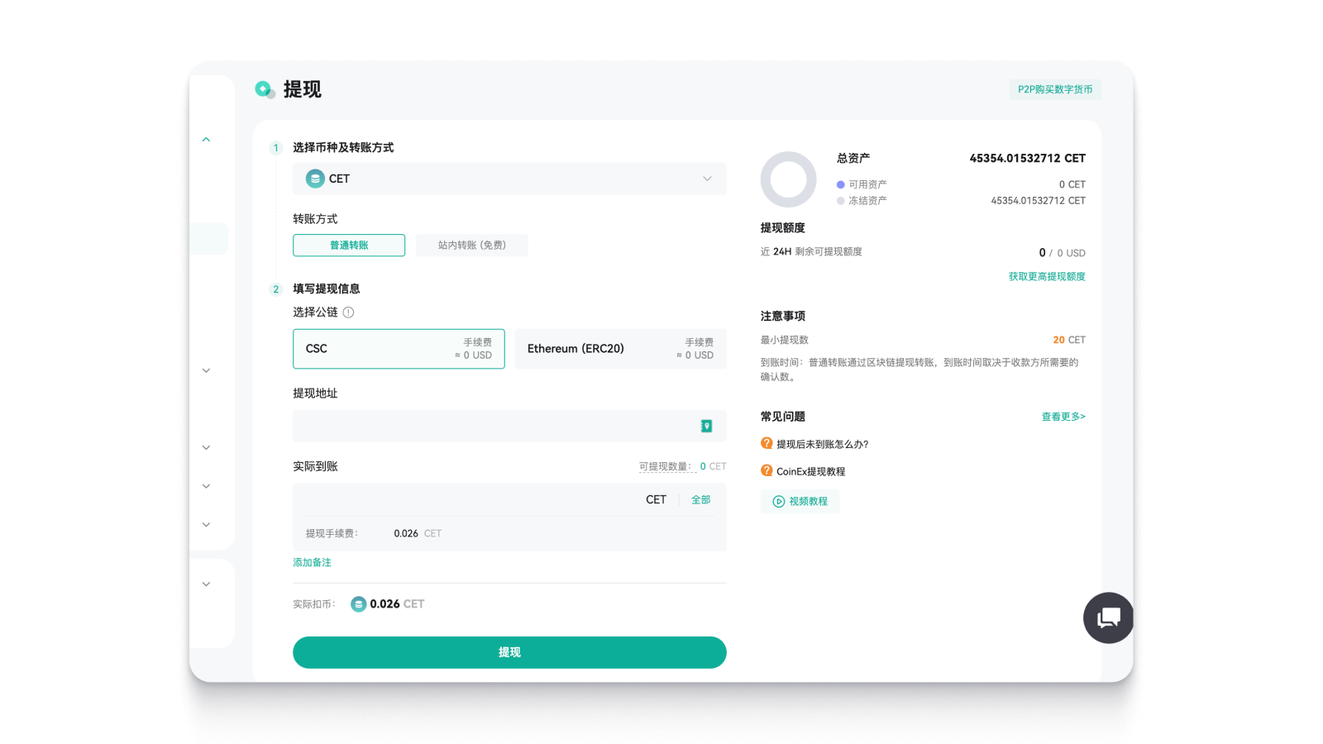Open the CET currency dropdown arrow
The height and width of the screenshot is (744, 1323).
click(707, 179)
